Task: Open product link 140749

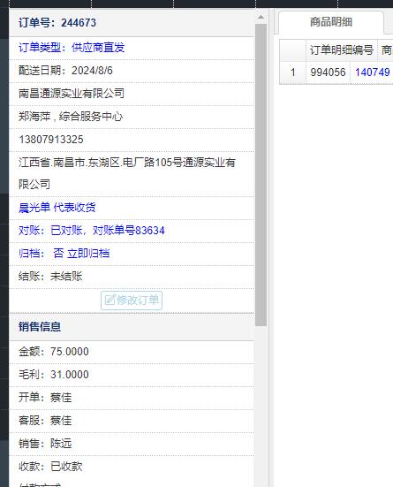Action: (x=372, y=72)
